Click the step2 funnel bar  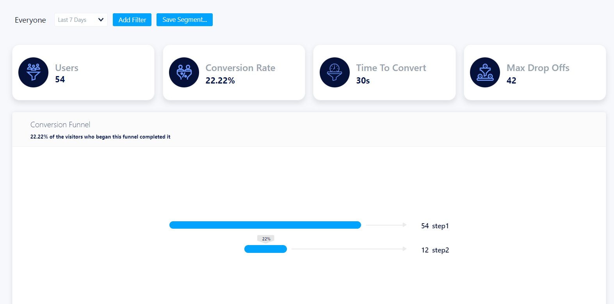pos(265,249)
